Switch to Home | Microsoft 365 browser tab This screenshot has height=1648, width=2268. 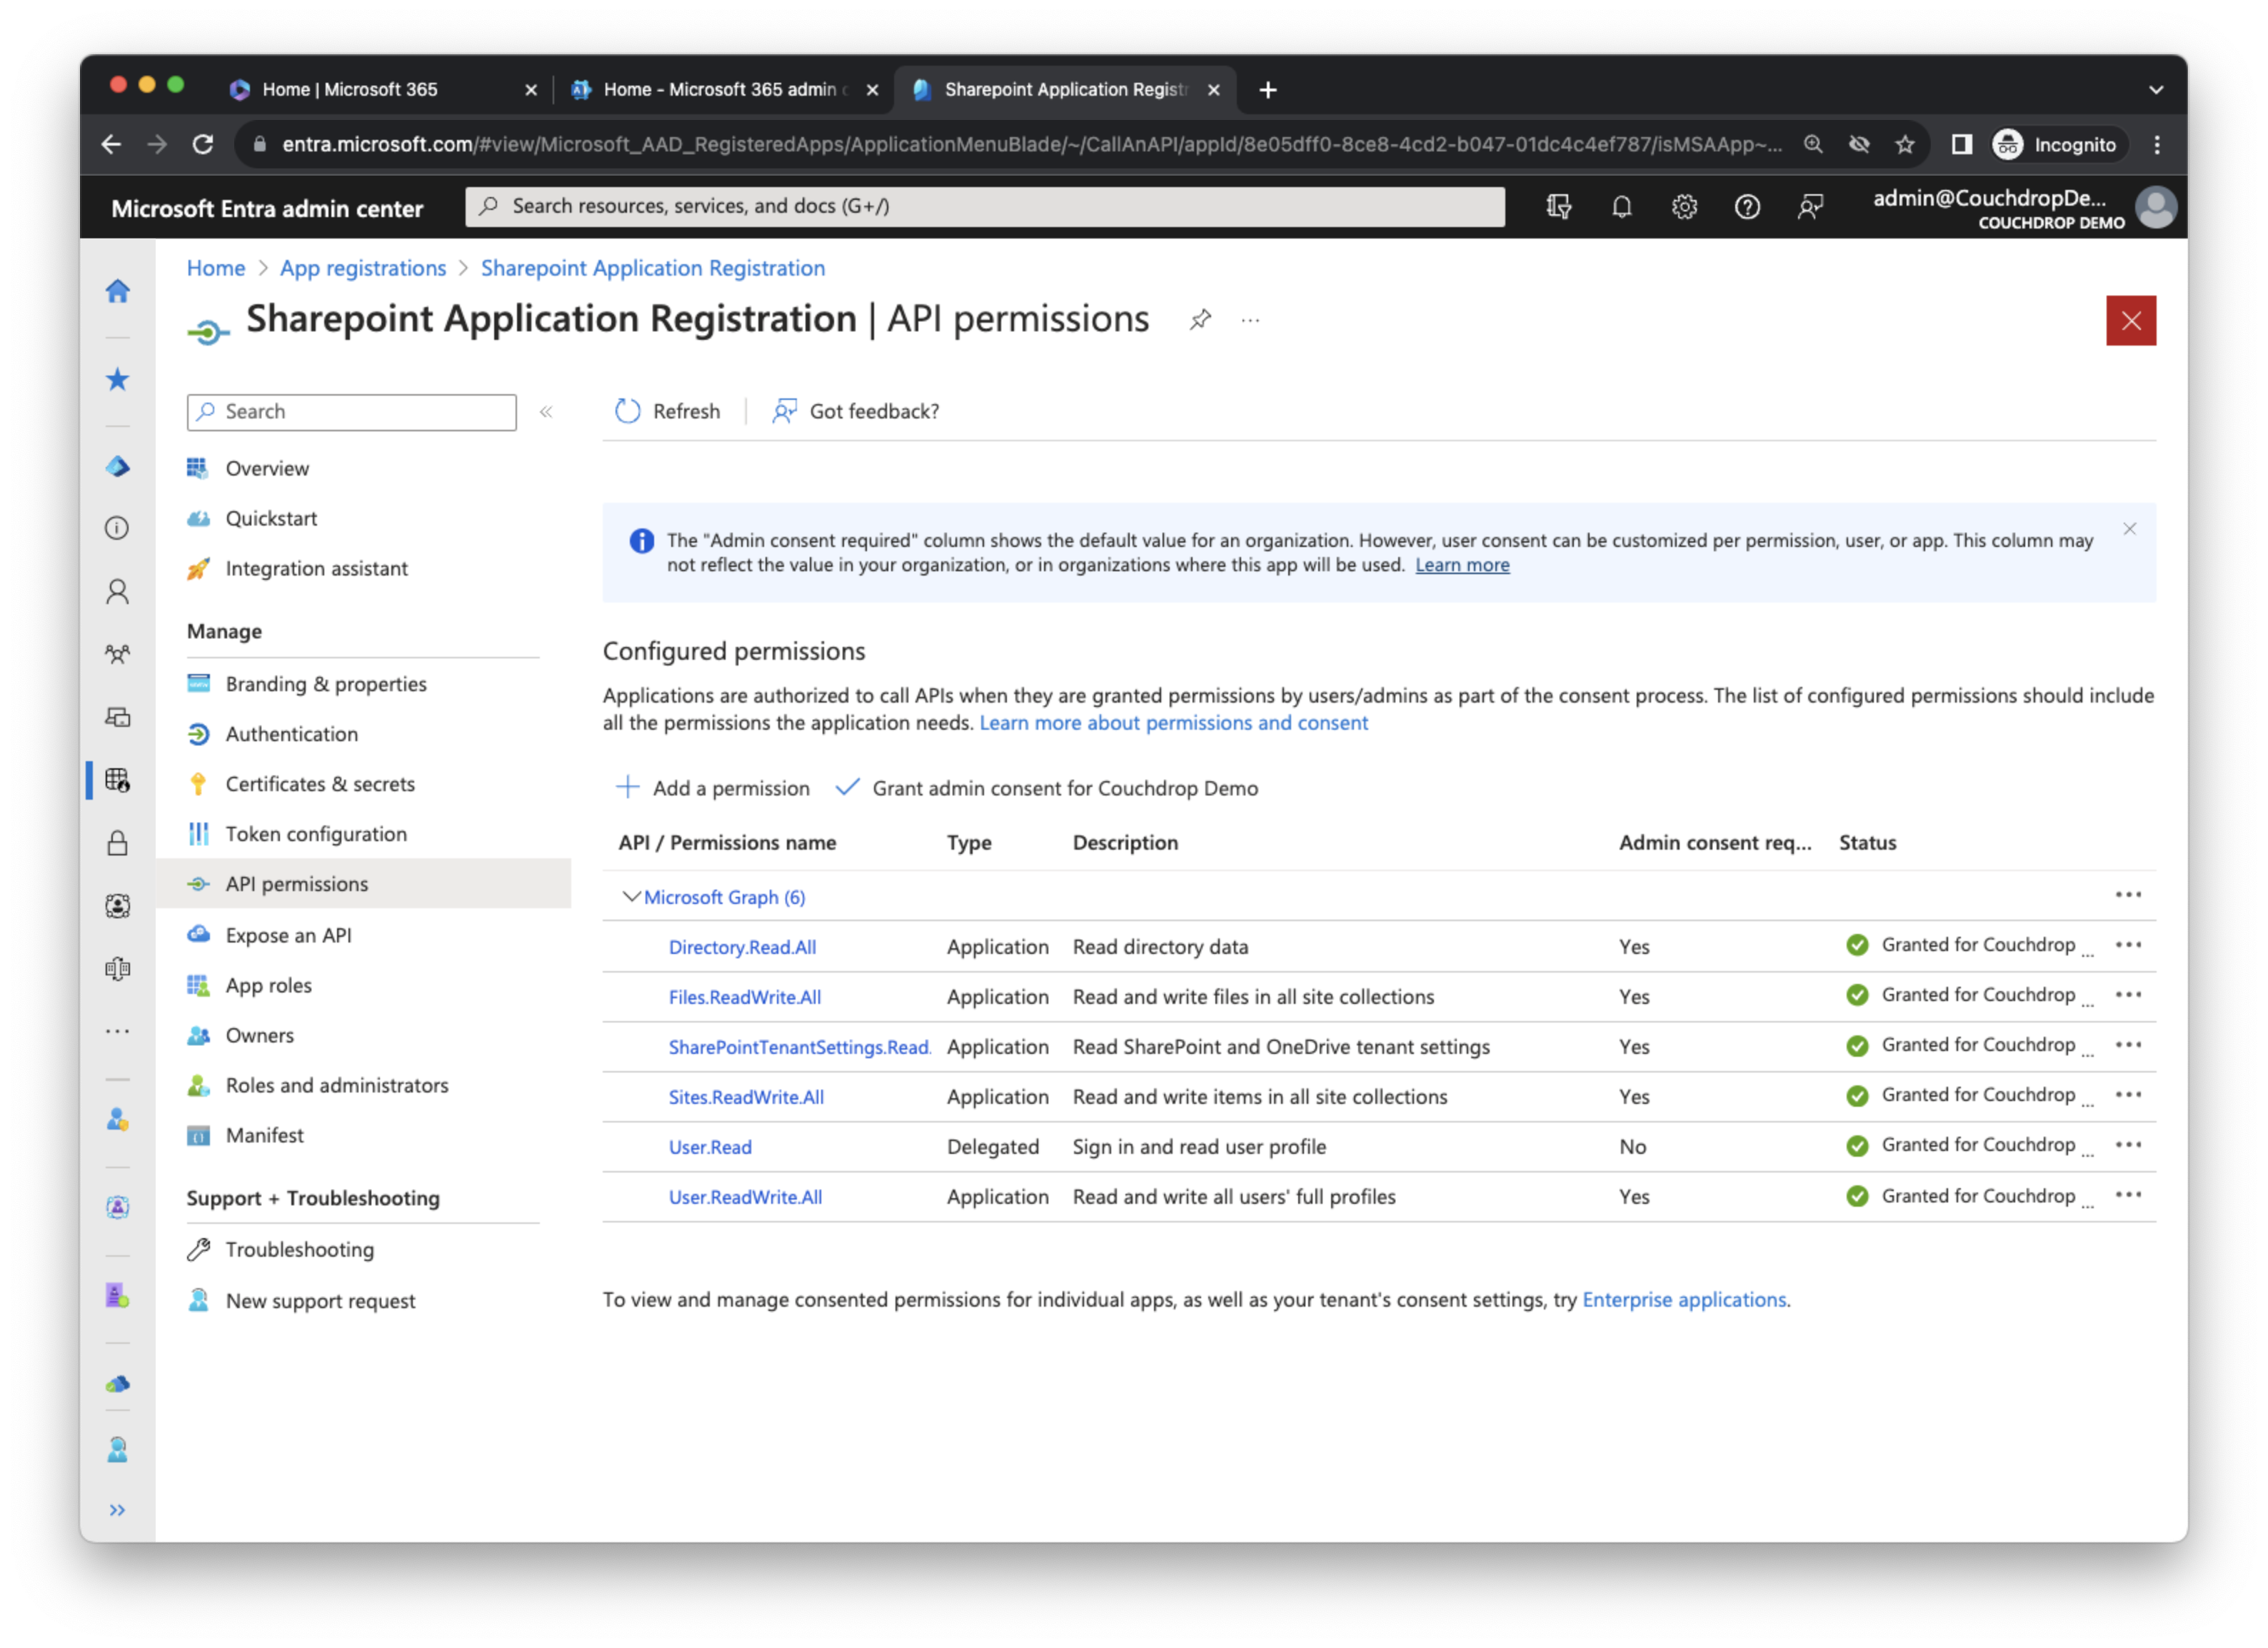click(383, 89)
